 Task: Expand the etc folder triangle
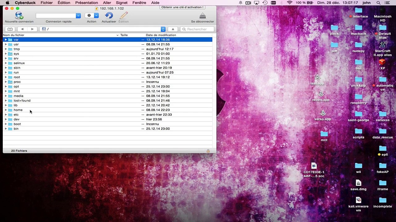pos(6,115)
